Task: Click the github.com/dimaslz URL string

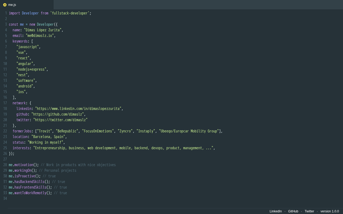Action: coord(58,114)
